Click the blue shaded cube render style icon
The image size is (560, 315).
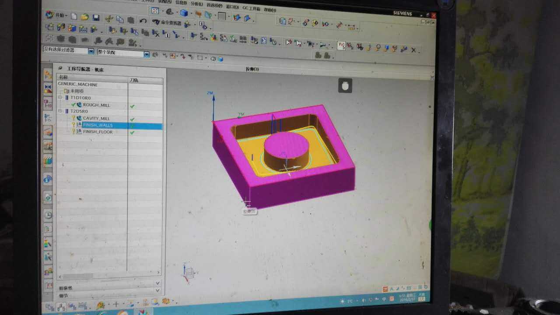[184, 13]
